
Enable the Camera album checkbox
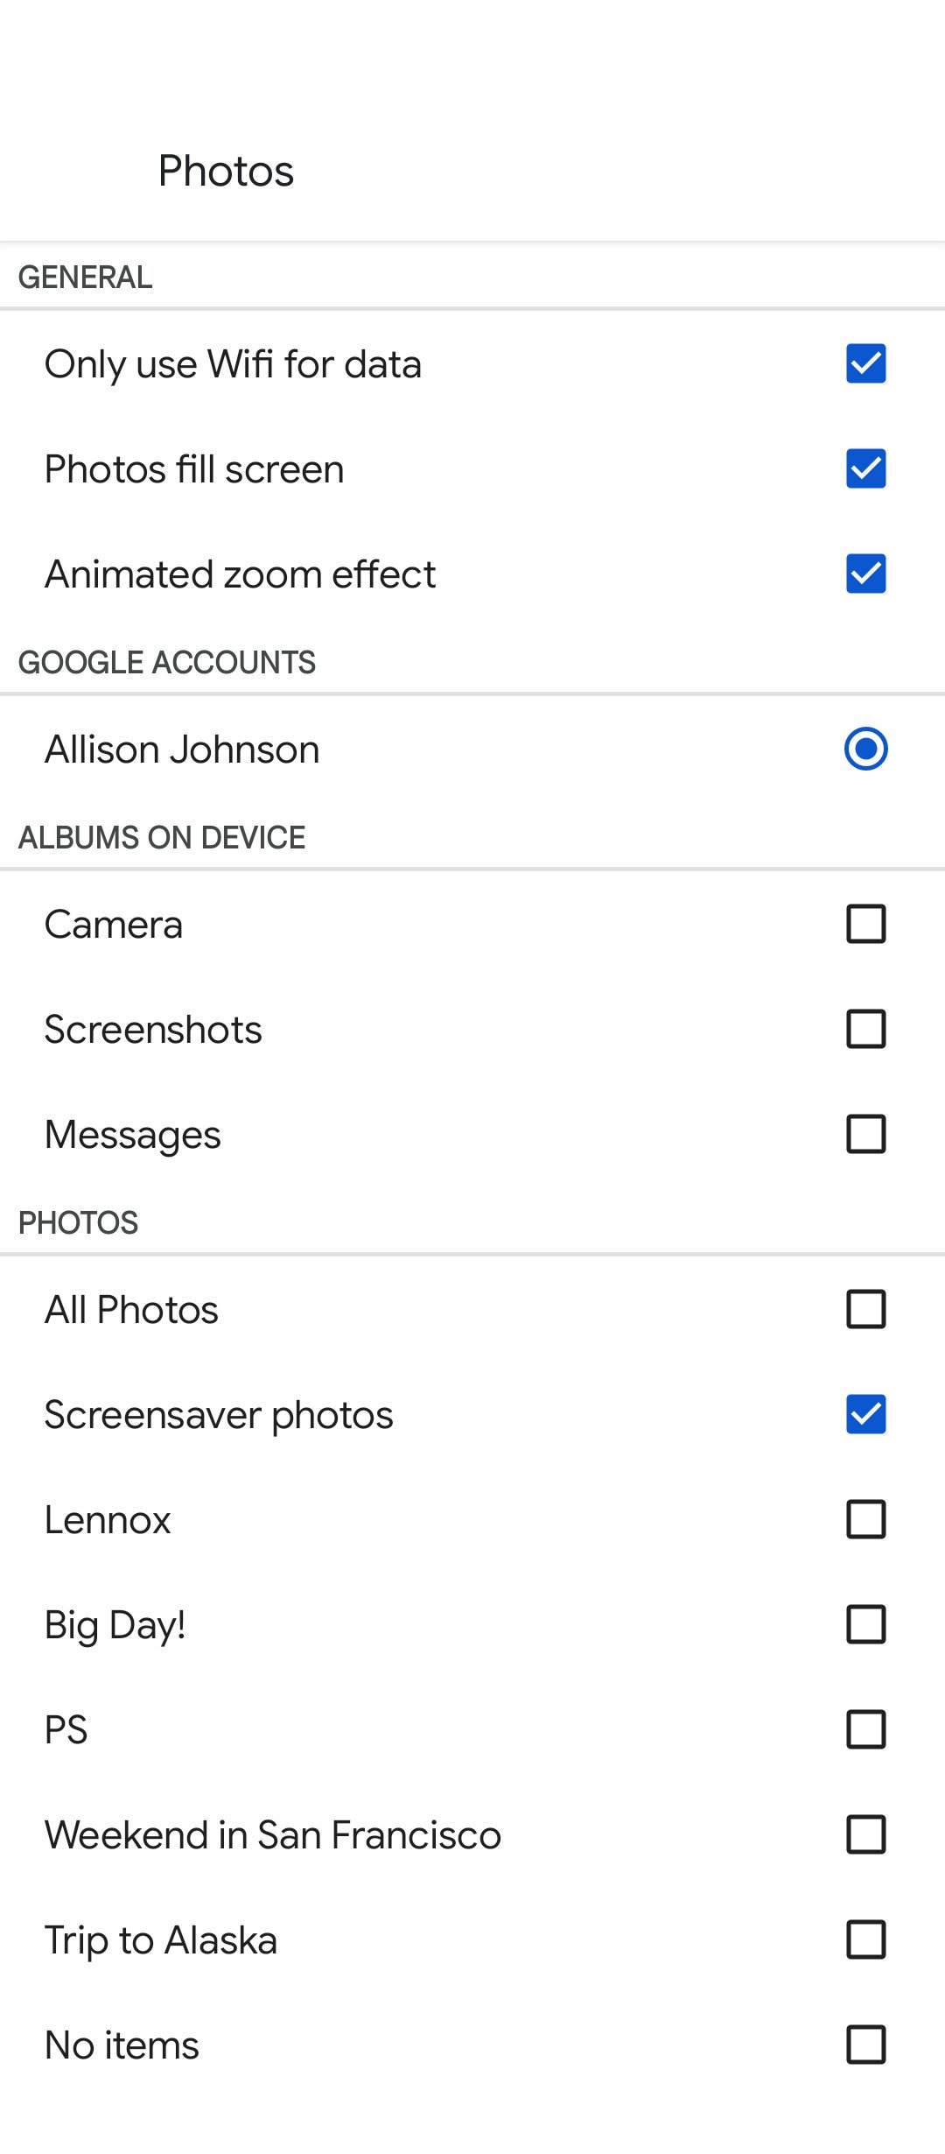pos(865,924)
